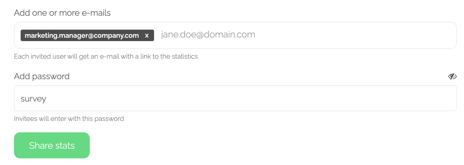Click the x on the email chip

click(x=147, y=36)
